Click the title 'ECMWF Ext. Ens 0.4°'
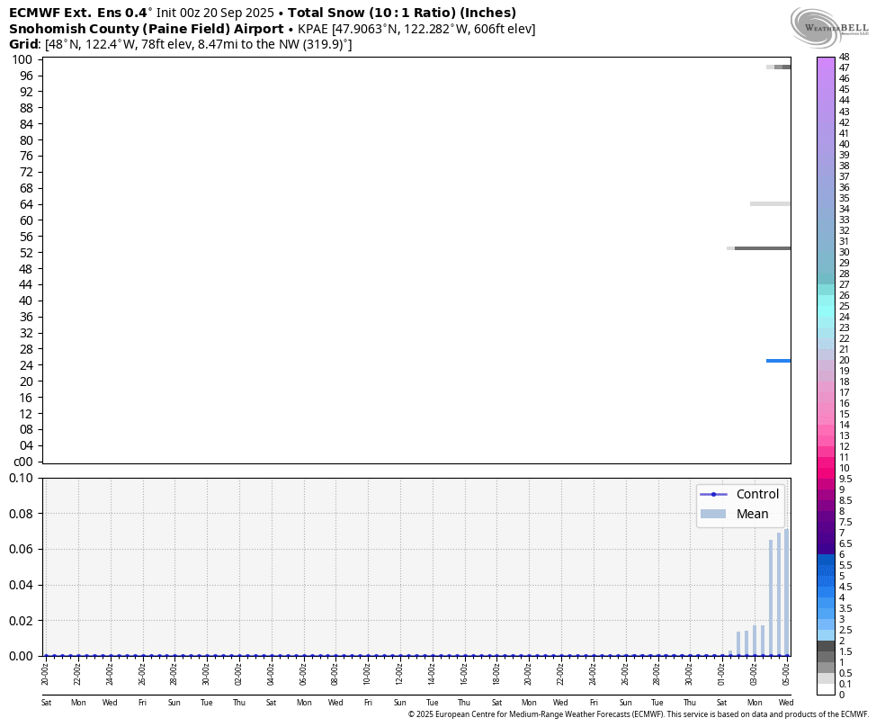Screen dimensions: 885x727 click(x=81, y=13)
